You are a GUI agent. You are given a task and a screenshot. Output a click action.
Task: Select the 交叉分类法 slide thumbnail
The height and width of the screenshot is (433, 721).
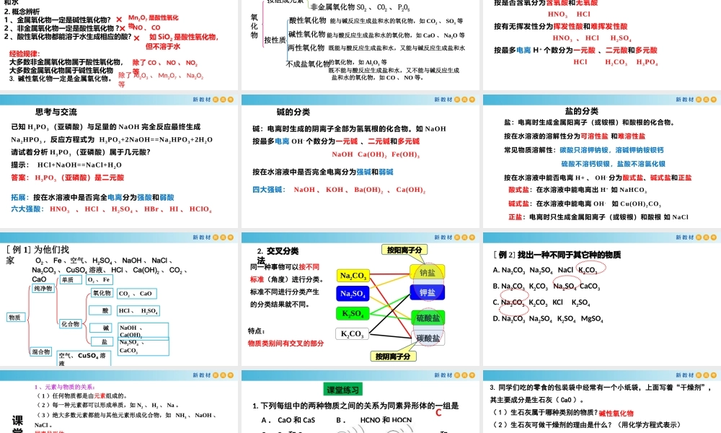[x=360, y=299]
